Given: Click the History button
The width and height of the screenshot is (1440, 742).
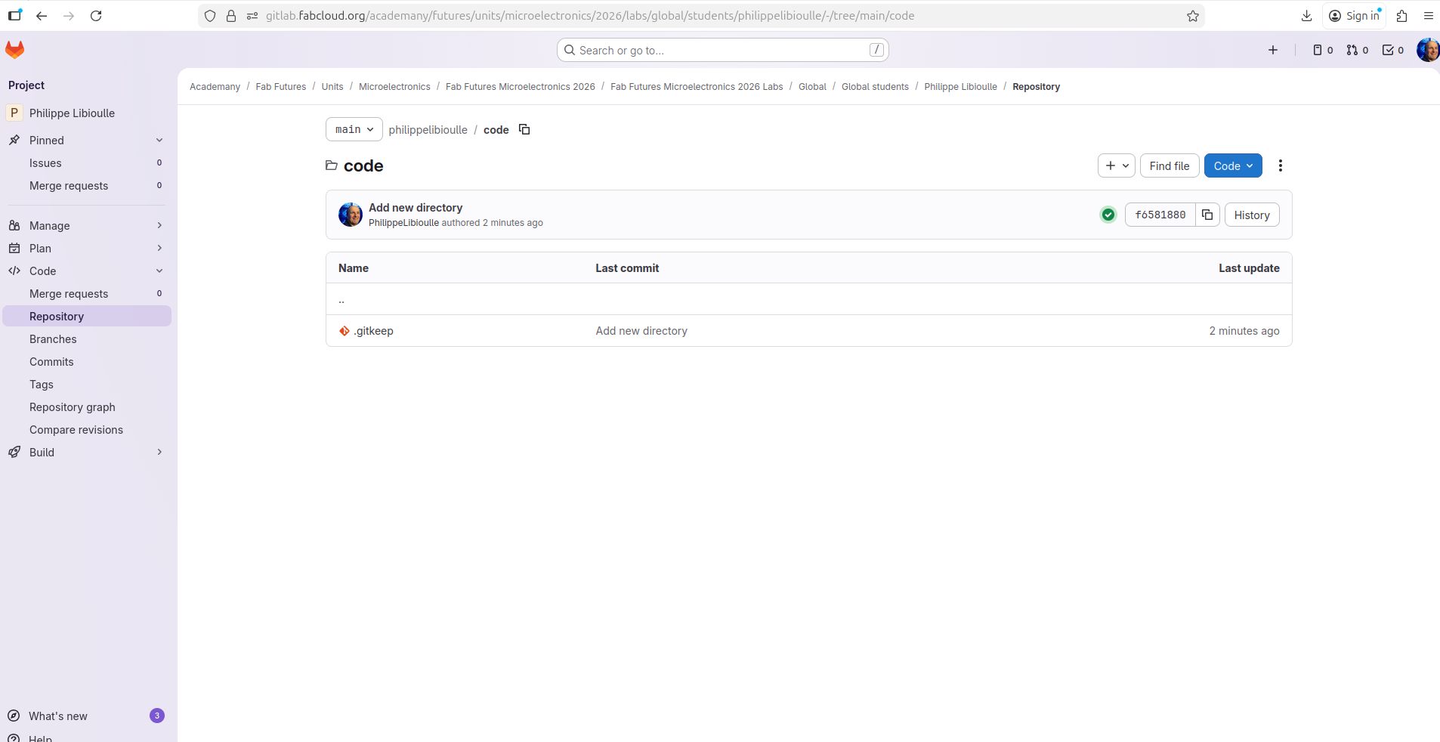Looking at the screenshot, I should (x=1251, y=215).
